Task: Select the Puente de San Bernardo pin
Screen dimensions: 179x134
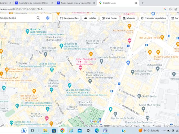Action: 148,118
